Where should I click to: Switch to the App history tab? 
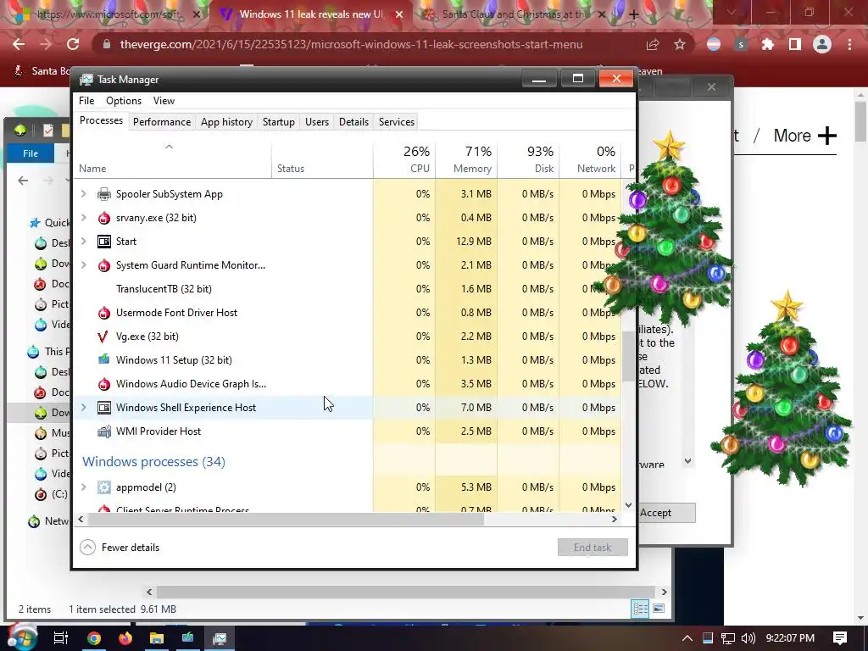point(226,122)
